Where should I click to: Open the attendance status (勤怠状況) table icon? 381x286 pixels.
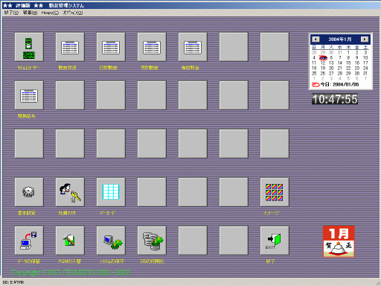[x=70, y=47]
